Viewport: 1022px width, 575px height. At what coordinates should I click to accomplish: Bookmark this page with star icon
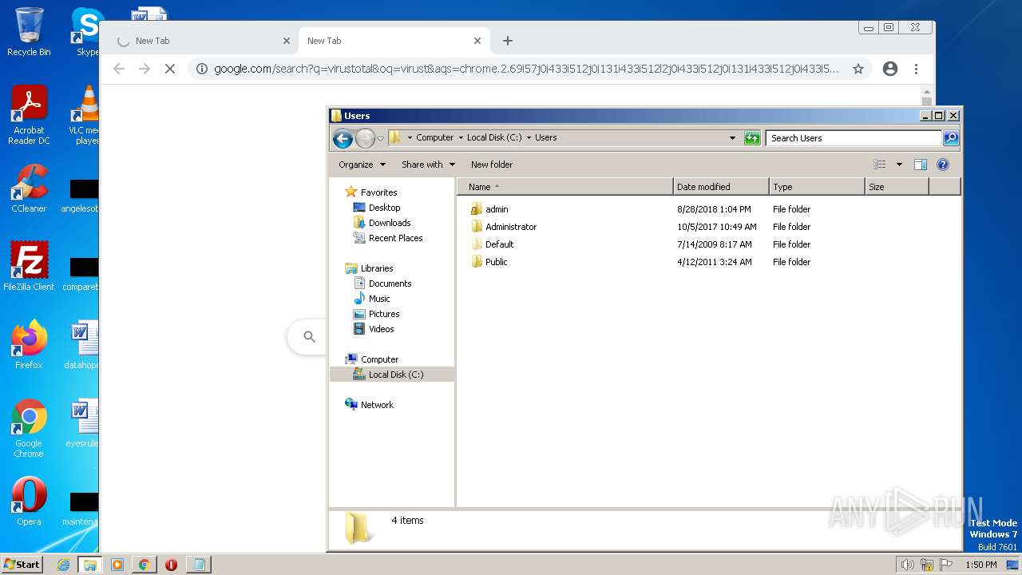[x=858, y=69]
